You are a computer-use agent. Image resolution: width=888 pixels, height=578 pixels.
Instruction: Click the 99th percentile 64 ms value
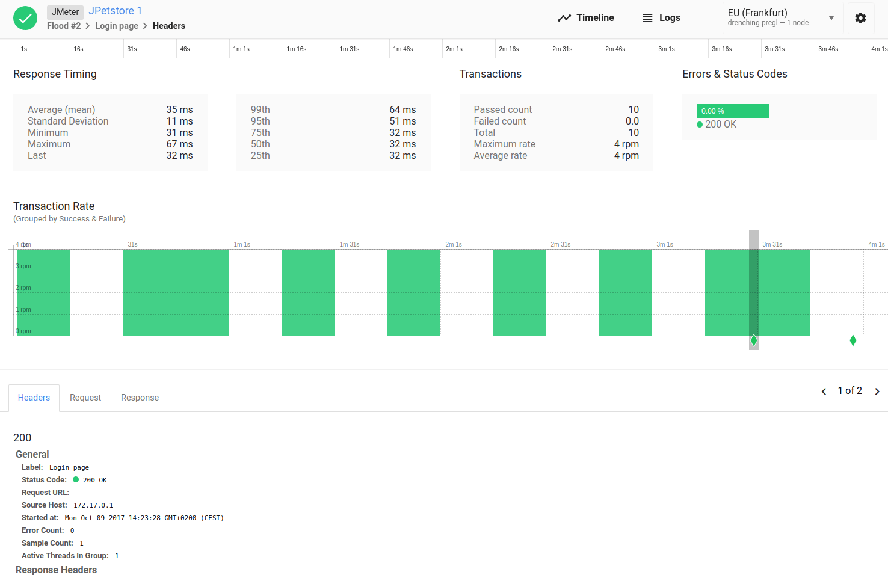coord(402,110)
